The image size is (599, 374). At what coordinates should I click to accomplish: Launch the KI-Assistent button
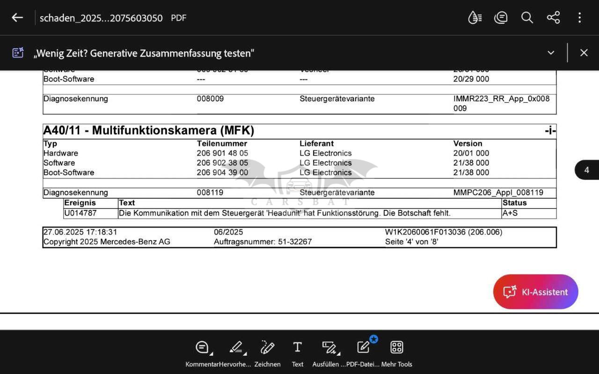[x=535, y=292]
